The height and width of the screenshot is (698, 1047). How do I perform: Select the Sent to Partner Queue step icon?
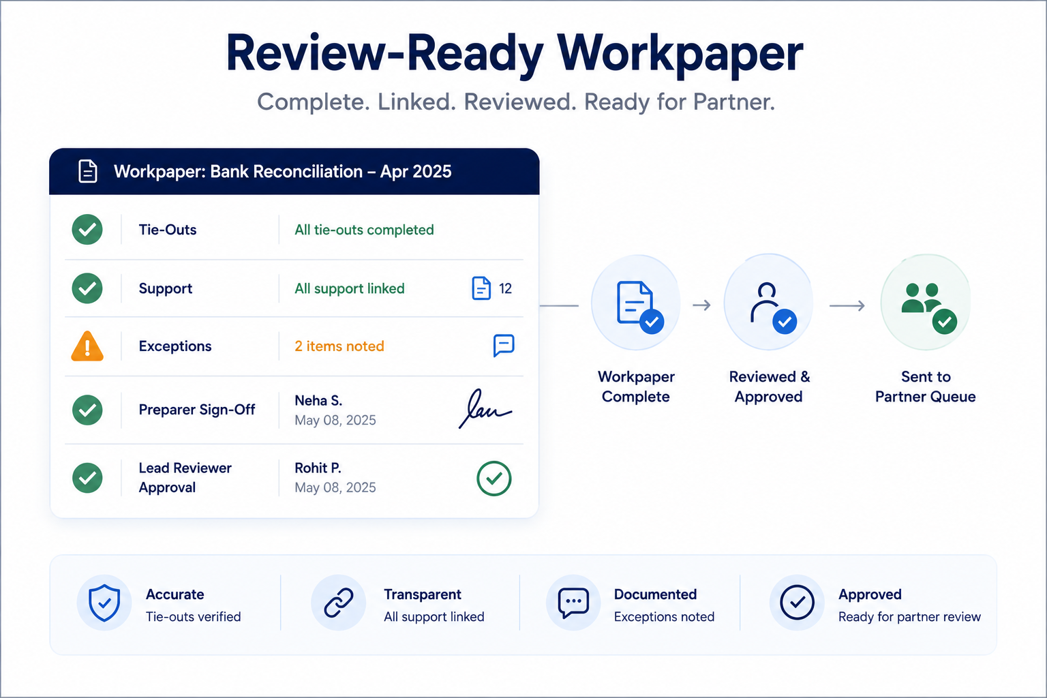(926, 303)
